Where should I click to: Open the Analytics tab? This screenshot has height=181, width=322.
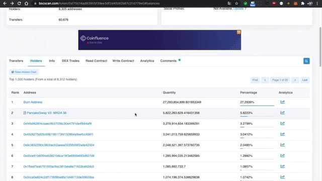coord(147,61)
